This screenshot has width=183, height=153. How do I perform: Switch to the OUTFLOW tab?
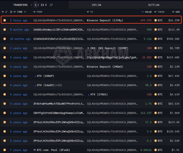coord(153,5)
